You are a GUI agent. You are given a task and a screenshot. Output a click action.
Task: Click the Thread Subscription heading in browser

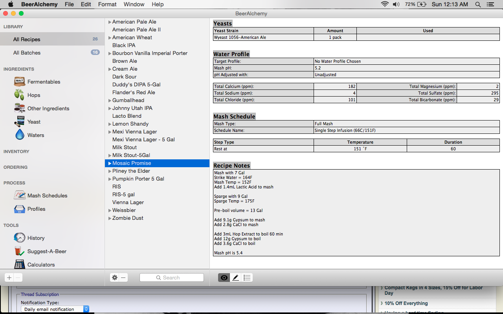click(x=40, y=294)
